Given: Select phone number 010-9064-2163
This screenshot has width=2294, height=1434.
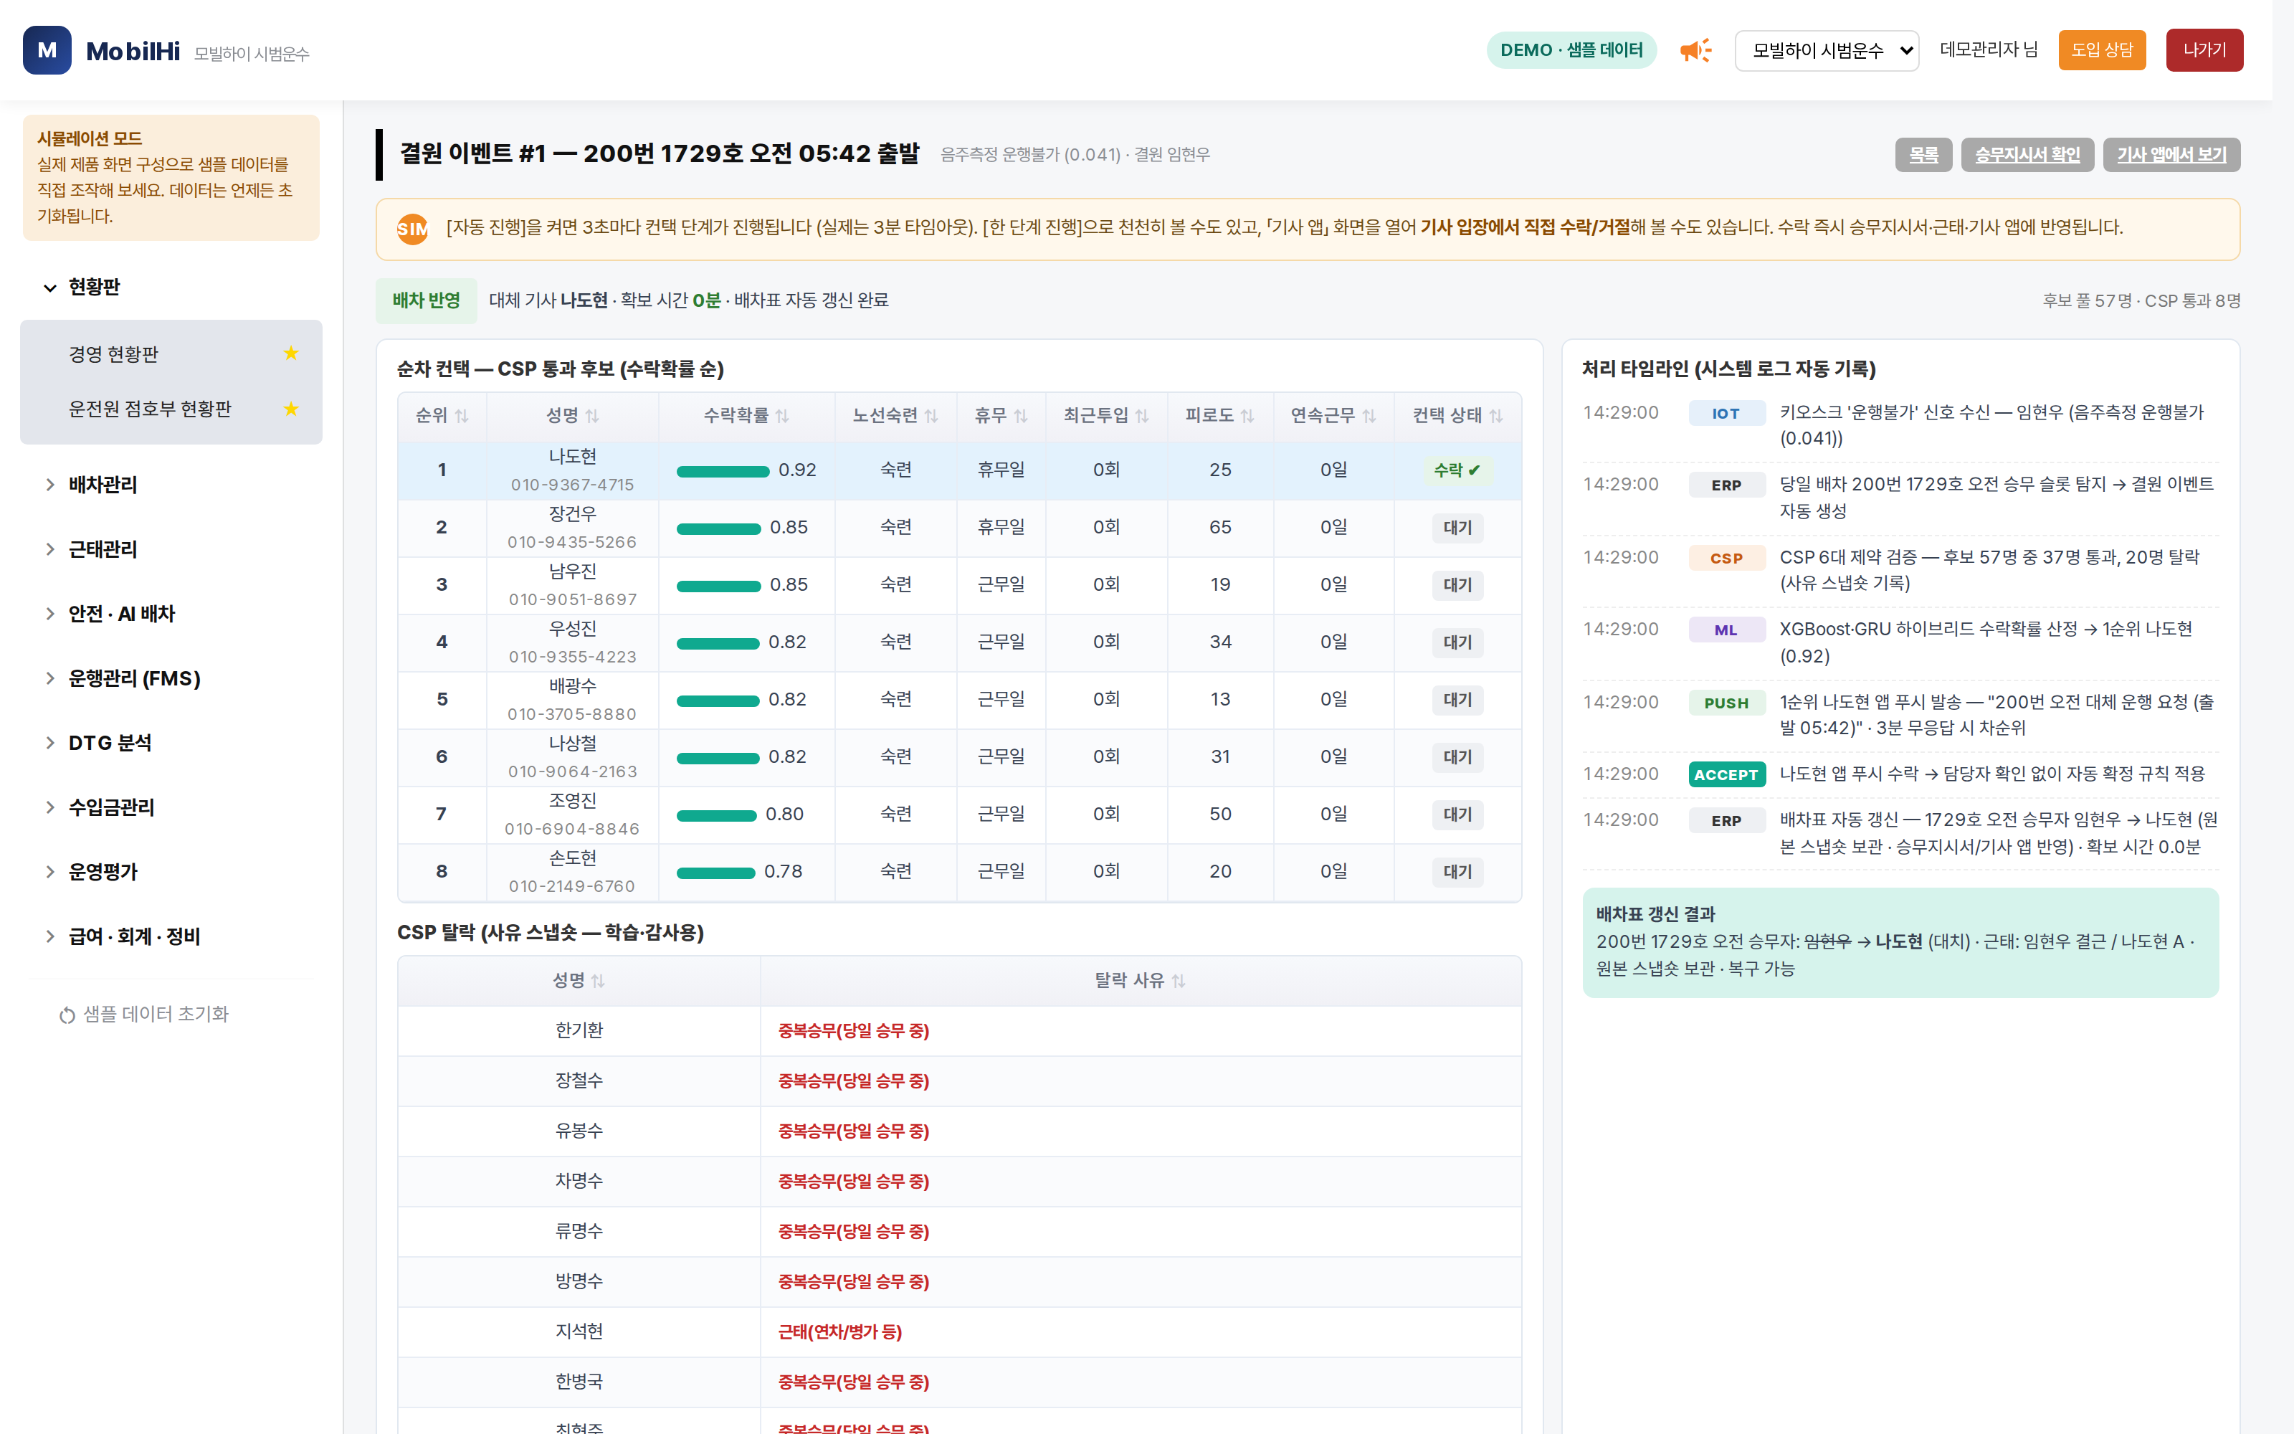Looking at the screenshot, I should [573, 771].
